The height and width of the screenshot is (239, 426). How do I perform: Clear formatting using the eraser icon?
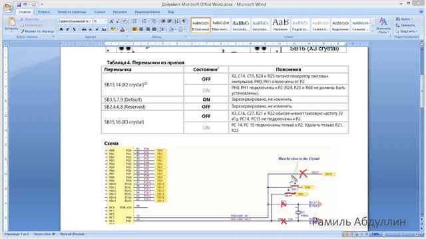pyautogui.click(x=125, y=21)
